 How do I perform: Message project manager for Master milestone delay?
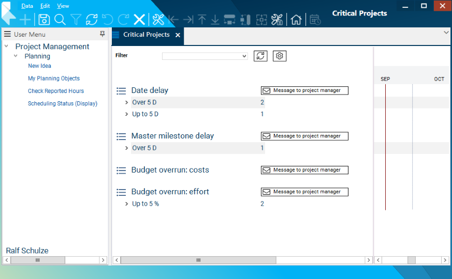(x=304, y=136)
